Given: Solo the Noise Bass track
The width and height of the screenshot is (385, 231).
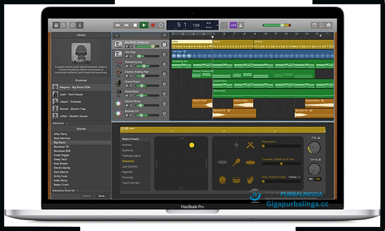Looking at the screenshot, I should coord(131,96).
